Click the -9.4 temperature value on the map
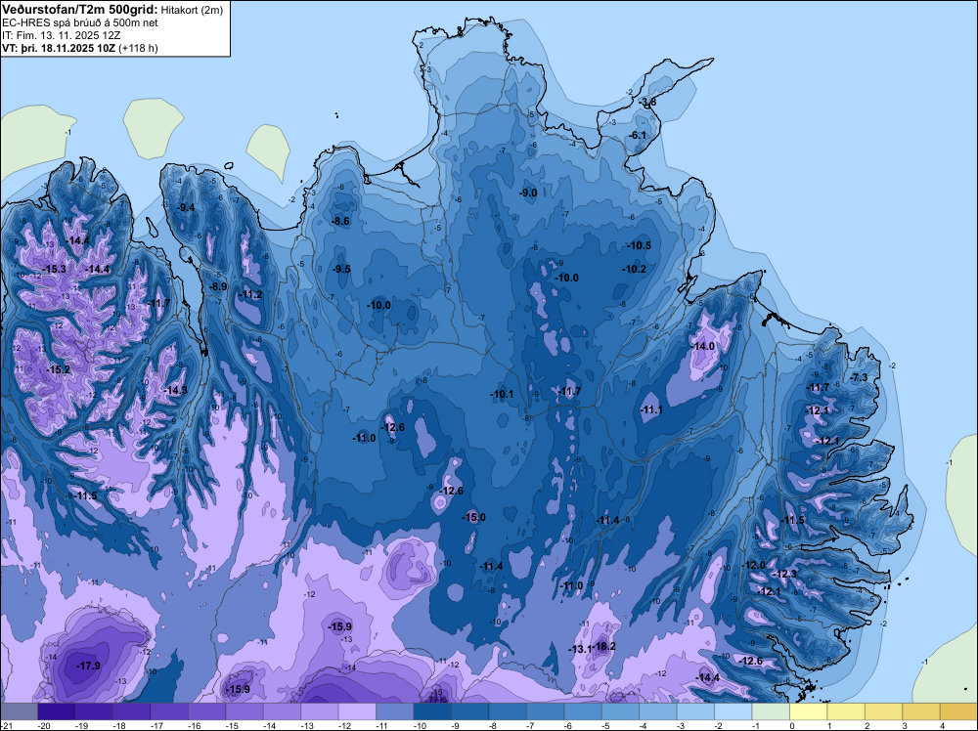The width and height of the screenshot is (978, 731). (185, 207)
